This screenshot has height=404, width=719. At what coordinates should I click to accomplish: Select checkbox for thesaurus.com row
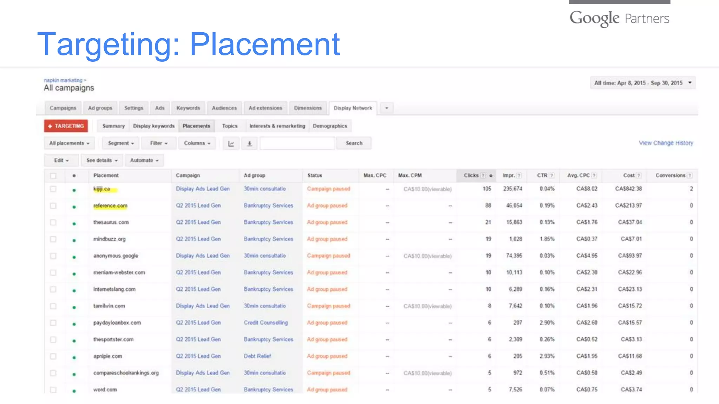click(x=53, y=222)
